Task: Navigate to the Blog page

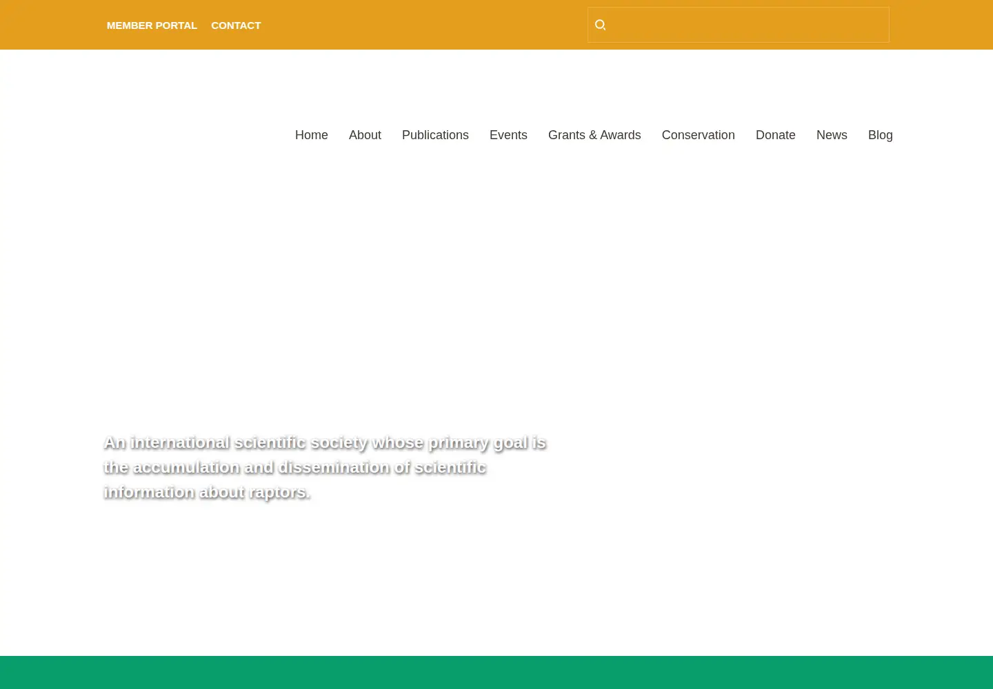Action: [880, 135]
